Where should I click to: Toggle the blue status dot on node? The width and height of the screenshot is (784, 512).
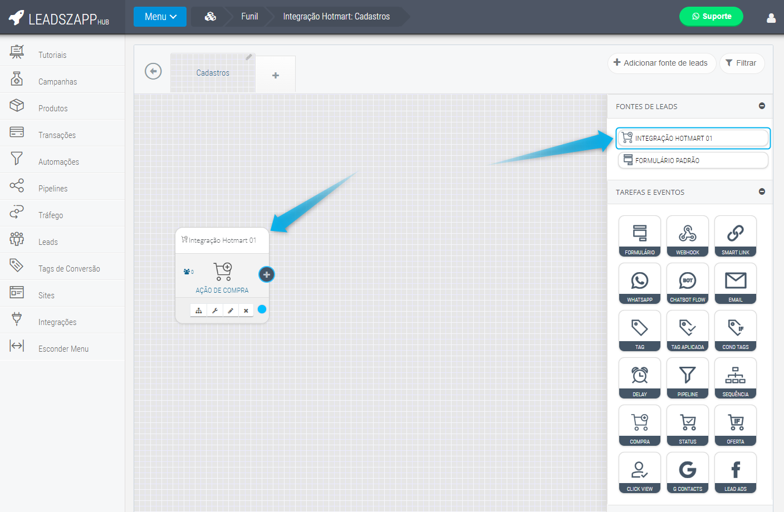tap(262, 309)
